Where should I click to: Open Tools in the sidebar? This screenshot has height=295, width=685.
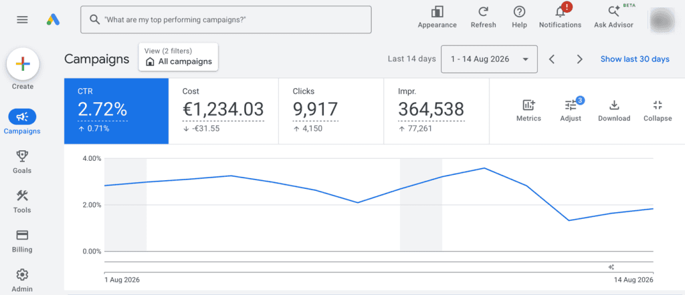coord(22,202)
